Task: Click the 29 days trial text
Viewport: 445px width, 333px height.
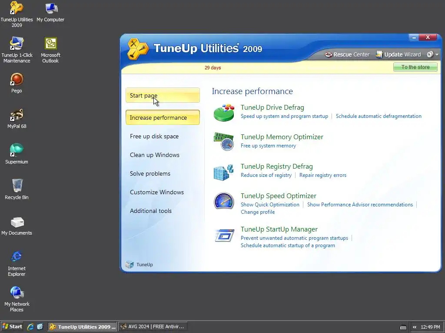Action: [x=213, y=68]
